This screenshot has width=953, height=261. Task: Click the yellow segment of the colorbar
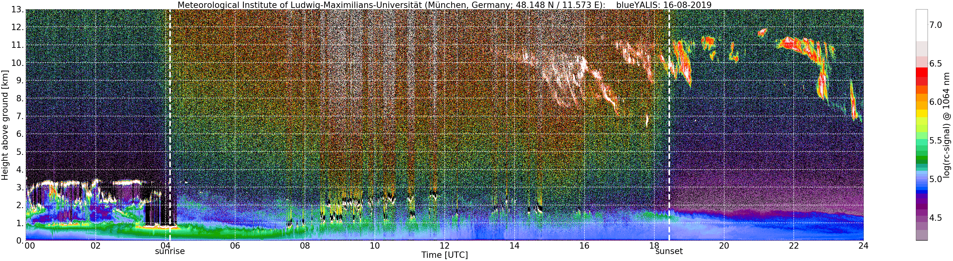[x=922, y=114]
